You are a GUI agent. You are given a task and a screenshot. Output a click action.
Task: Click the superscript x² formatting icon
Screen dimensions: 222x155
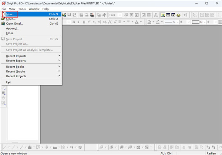pos(90,22)
